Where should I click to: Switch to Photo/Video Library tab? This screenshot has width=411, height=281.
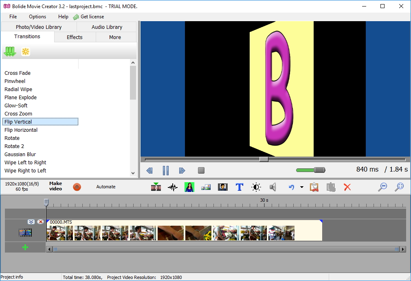39,27
